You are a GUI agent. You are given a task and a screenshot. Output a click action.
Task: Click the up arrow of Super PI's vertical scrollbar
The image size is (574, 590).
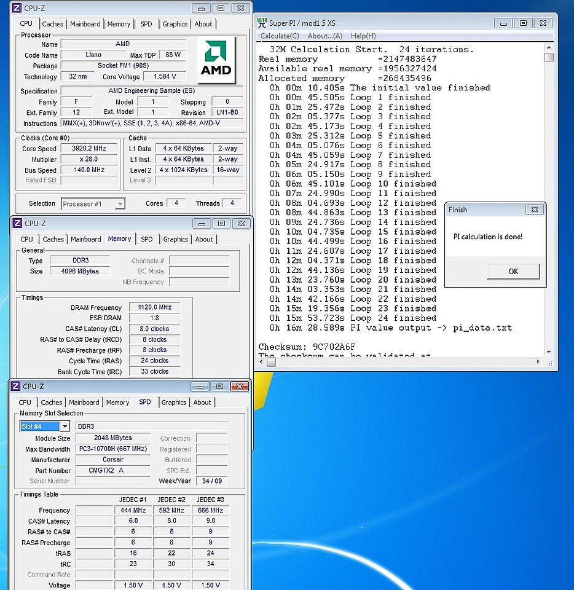(x=549, y=48)
